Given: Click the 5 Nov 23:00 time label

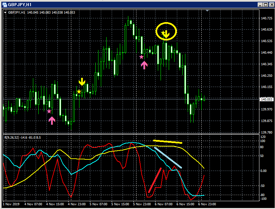Looking at the screenshot, I should (142, 204).
